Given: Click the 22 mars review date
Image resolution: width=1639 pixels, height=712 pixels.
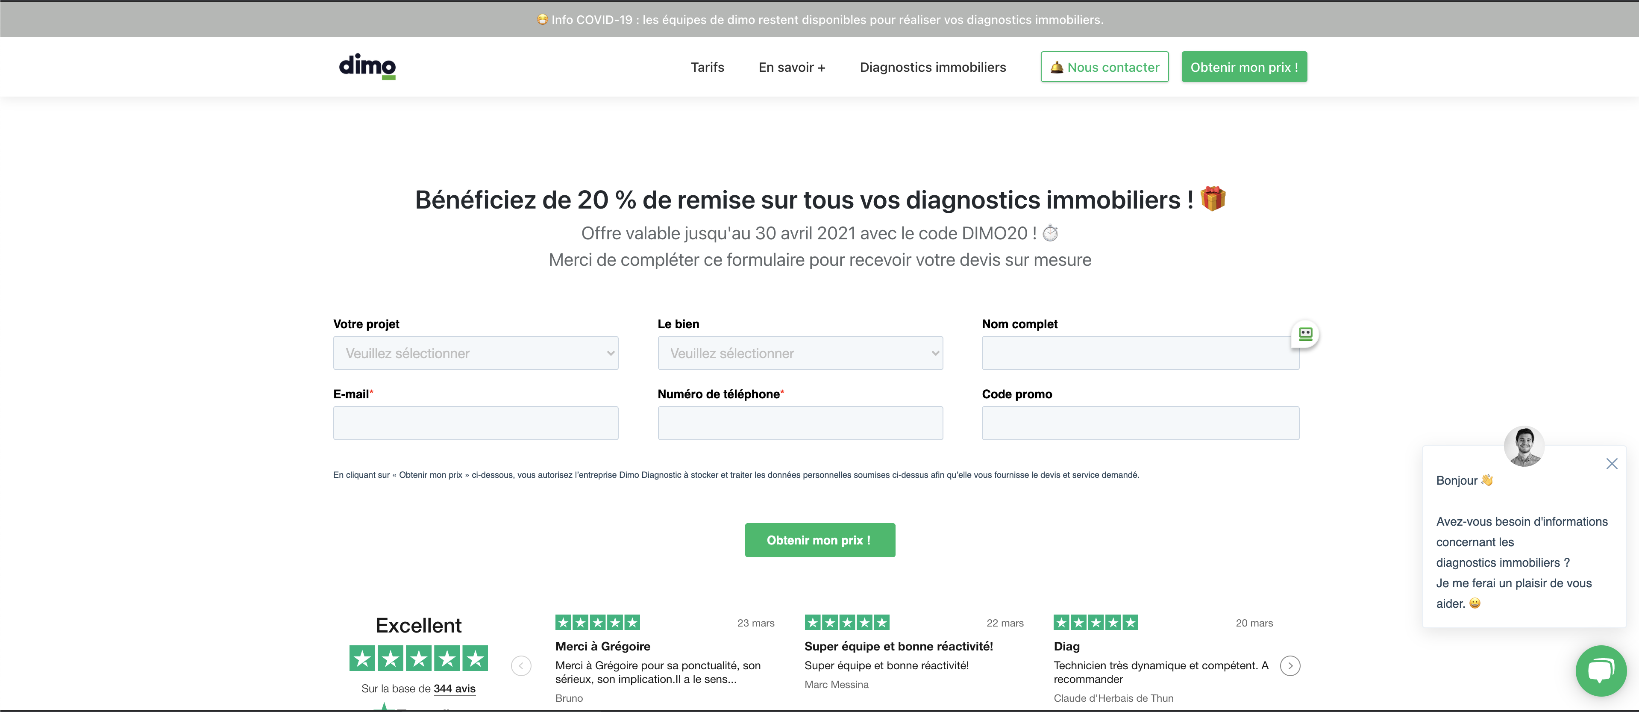Looking at the screenshot, I should click(x=1005, y=623).
